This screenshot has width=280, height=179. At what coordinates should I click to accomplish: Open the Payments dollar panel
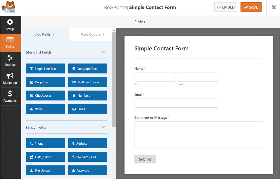pyautogui.click(x=10, y=96)
